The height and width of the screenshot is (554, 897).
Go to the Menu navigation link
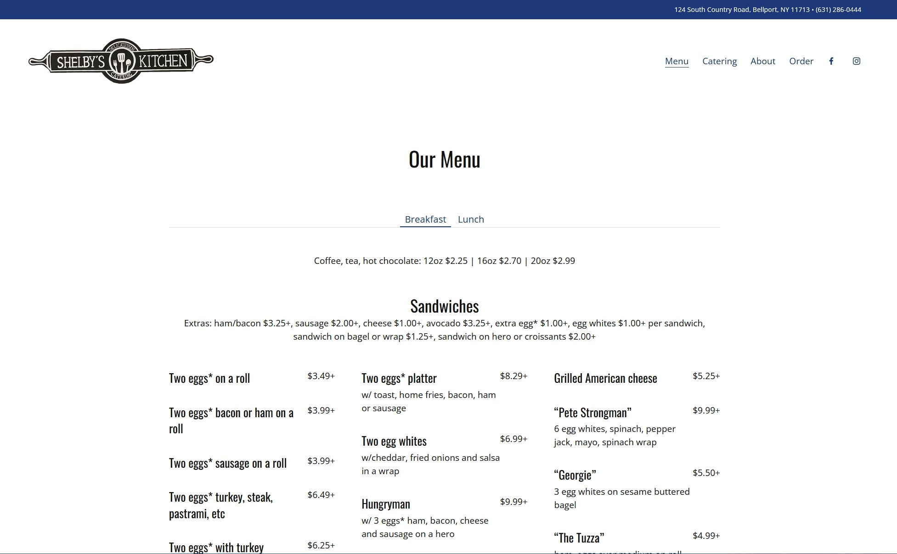click(677, 61)
